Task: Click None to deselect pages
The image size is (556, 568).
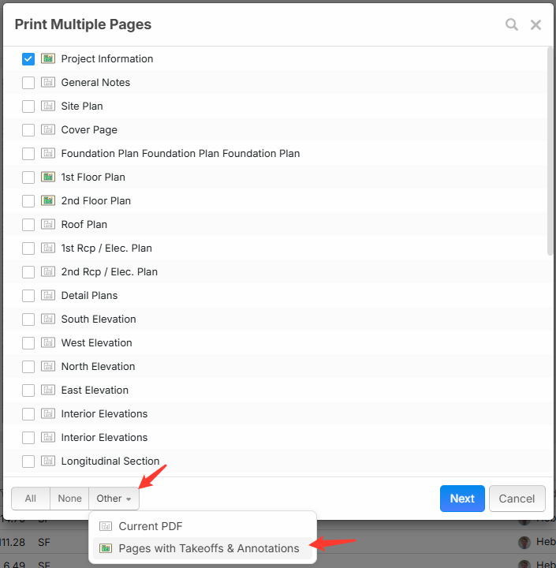Action: [69, 499]
